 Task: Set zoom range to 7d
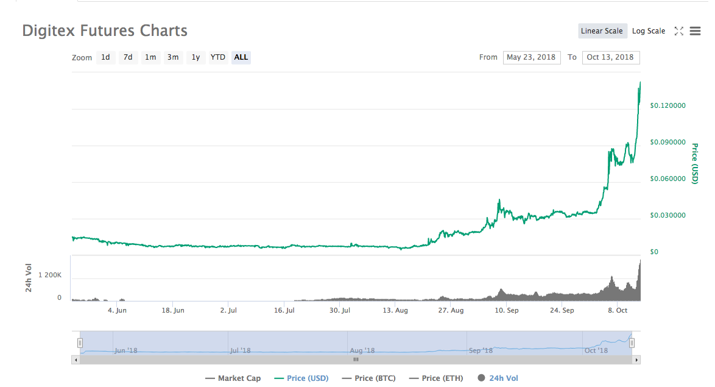[x=128, y=57]
